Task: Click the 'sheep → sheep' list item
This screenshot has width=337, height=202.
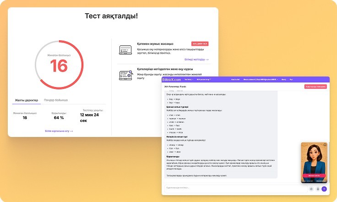Action: [176, 145]
